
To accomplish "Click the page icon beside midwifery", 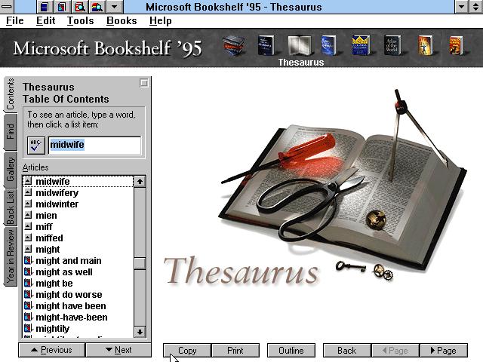I will [28, 193].
